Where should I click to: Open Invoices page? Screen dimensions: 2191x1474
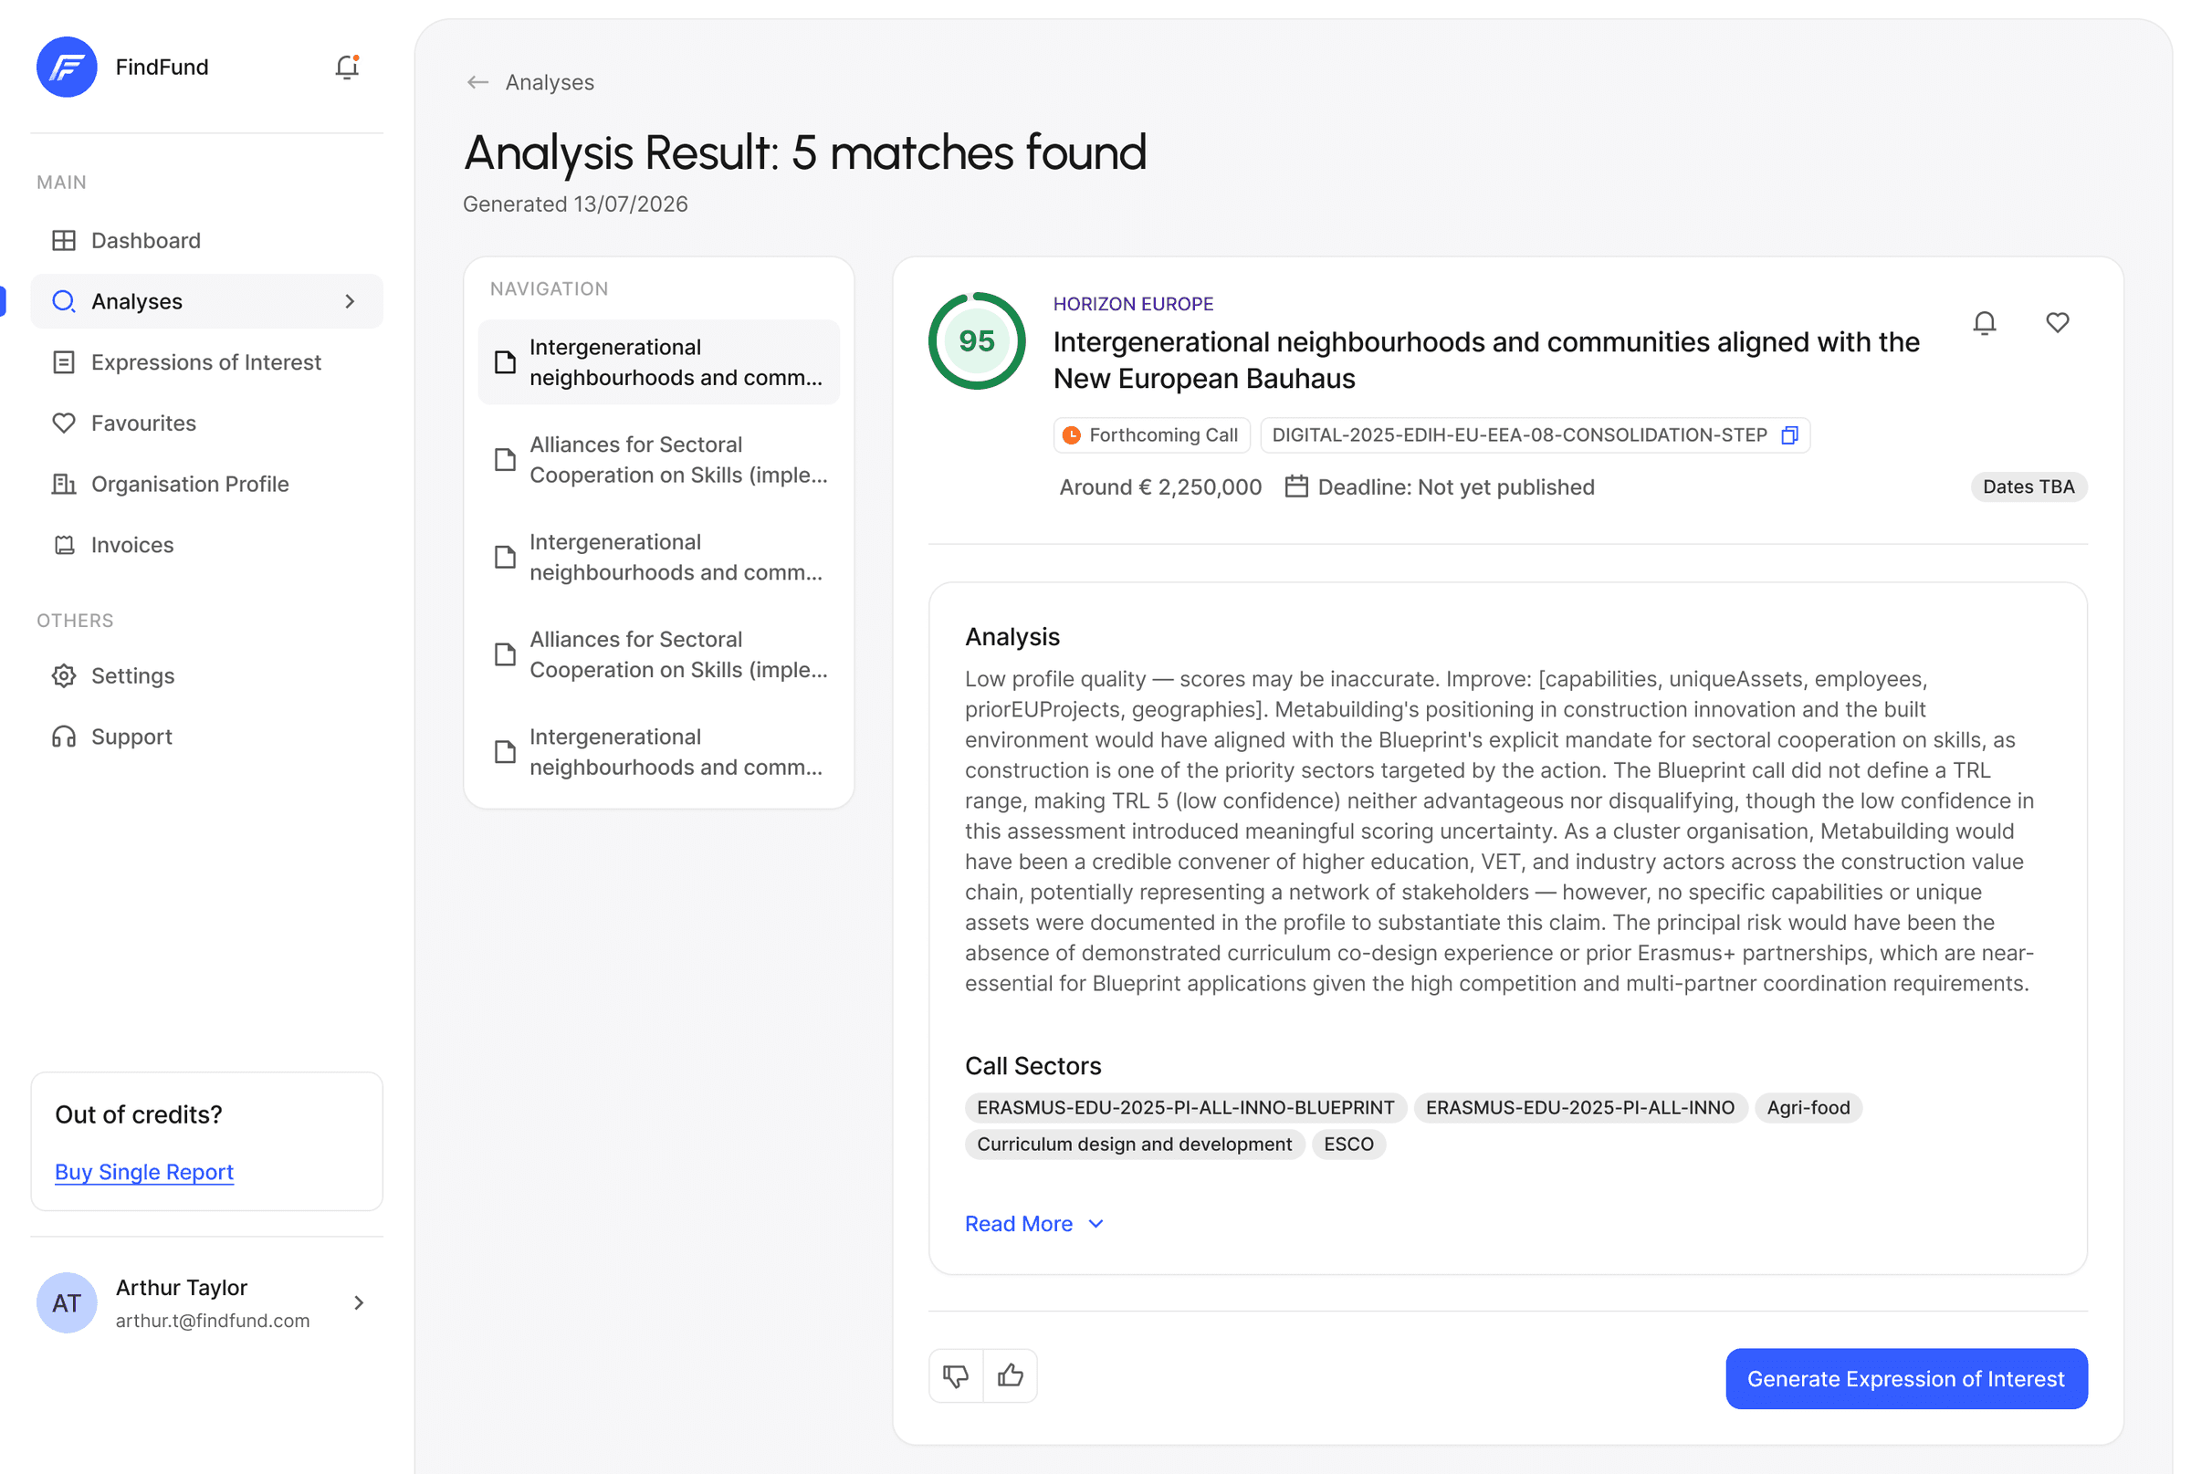pos(207,545)
